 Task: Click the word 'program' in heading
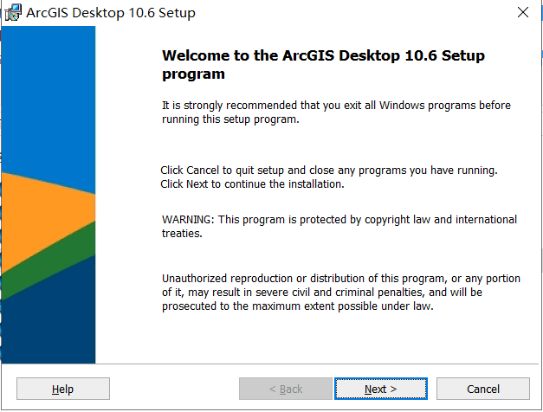click(x=193, y=74)
